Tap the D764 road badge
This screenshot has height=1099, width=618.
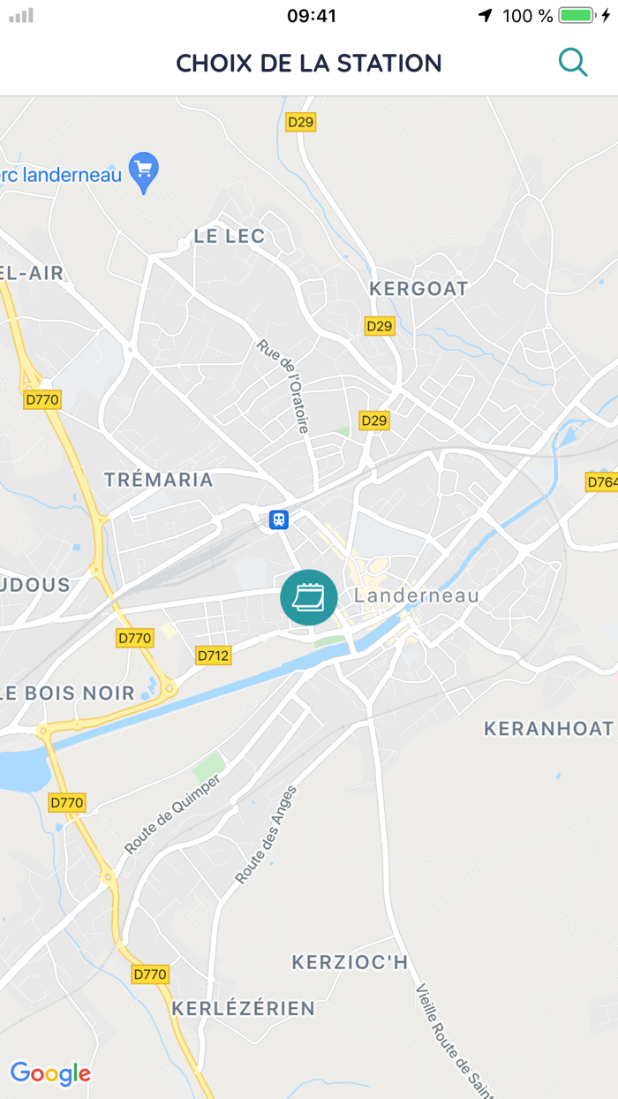click(x=602, y=481)
